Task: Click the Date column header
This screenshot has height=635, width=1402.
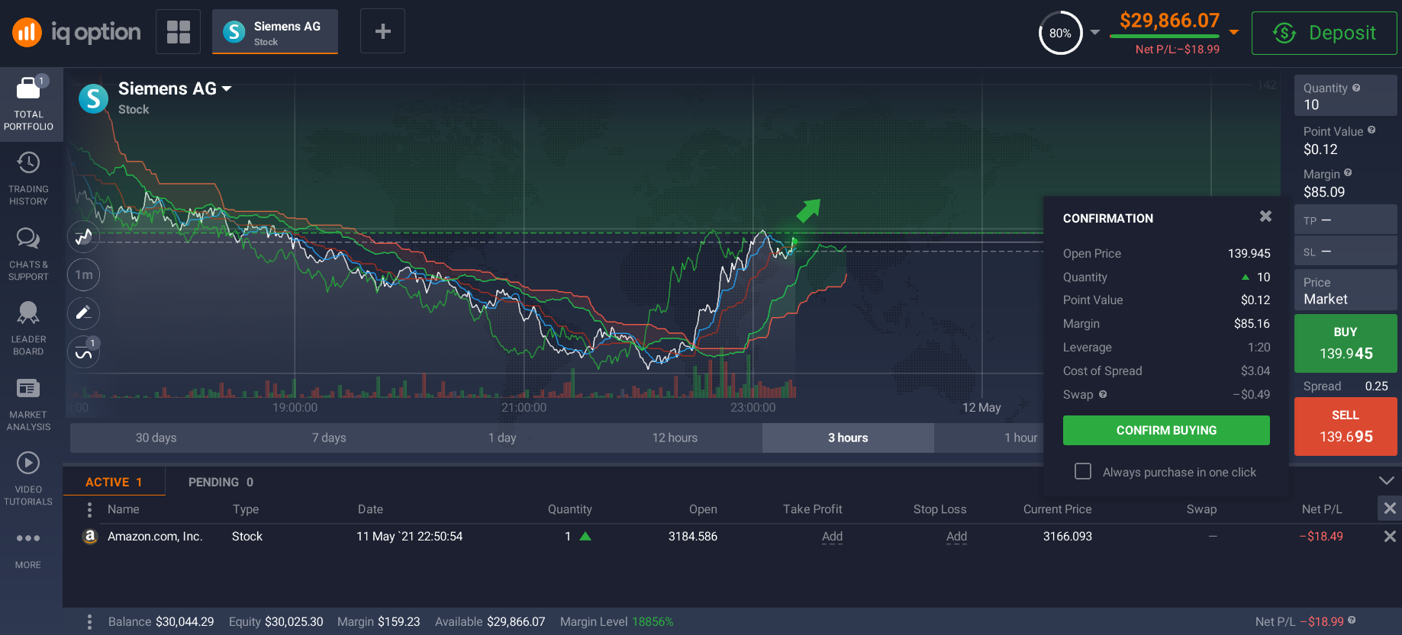Action: (370, 509)
